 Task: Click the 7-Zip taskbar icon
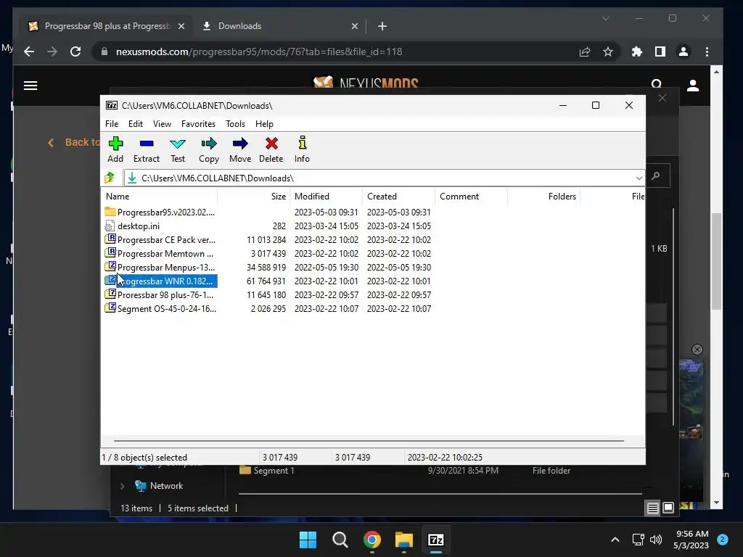436,540
